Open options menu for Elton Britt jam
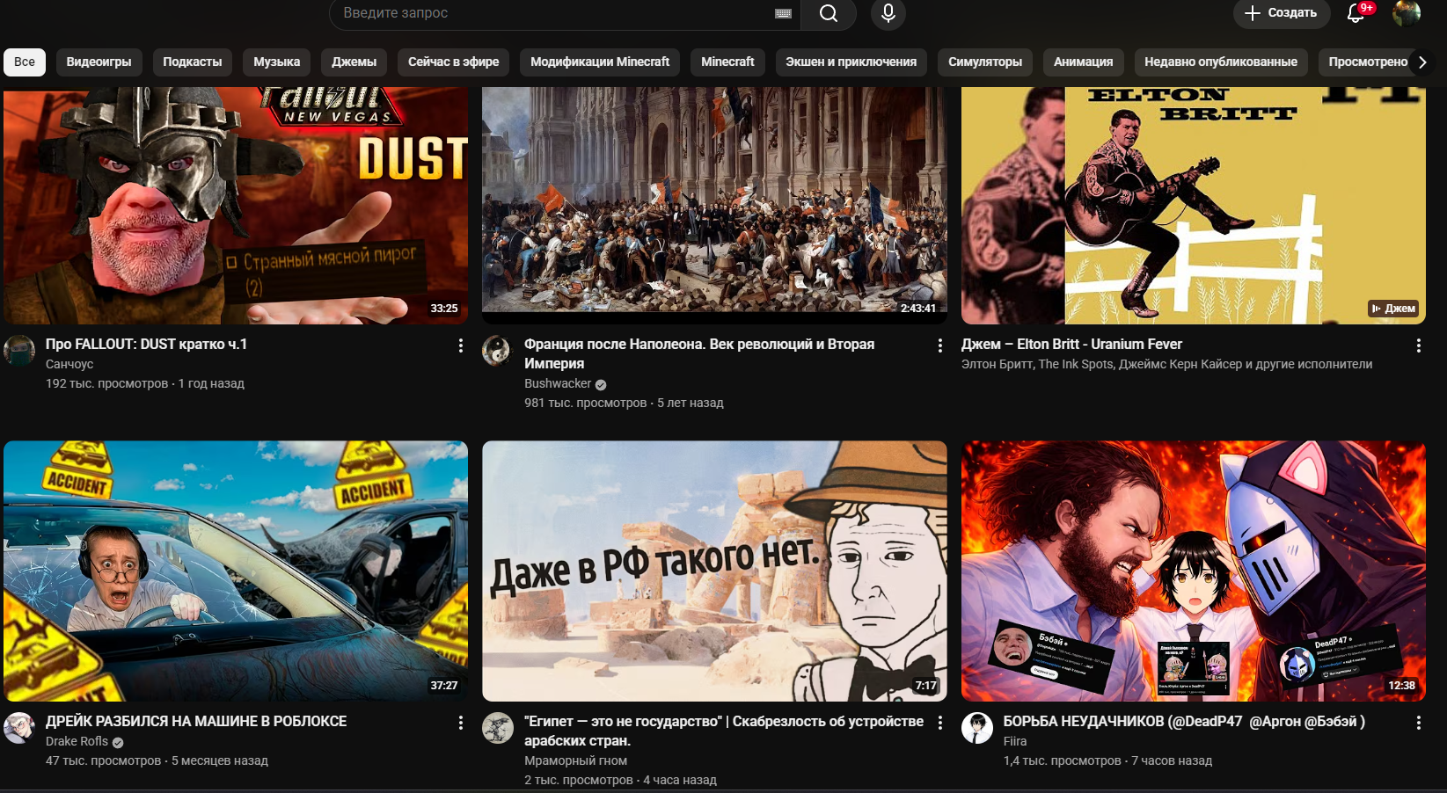 (x=1418, y=346)
